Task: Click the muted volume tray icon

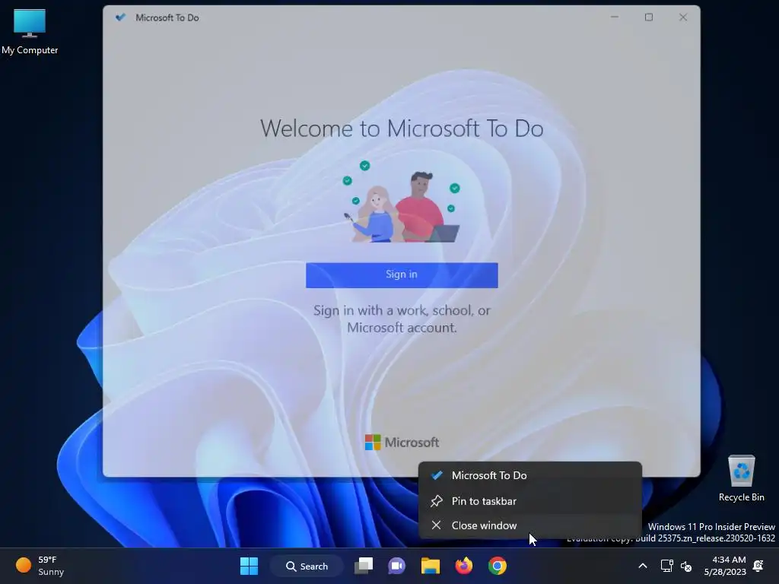Action: click(x=686, y=566)
